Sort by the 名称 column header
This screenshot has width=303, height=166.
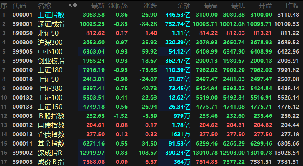click(x=44, y=6)
